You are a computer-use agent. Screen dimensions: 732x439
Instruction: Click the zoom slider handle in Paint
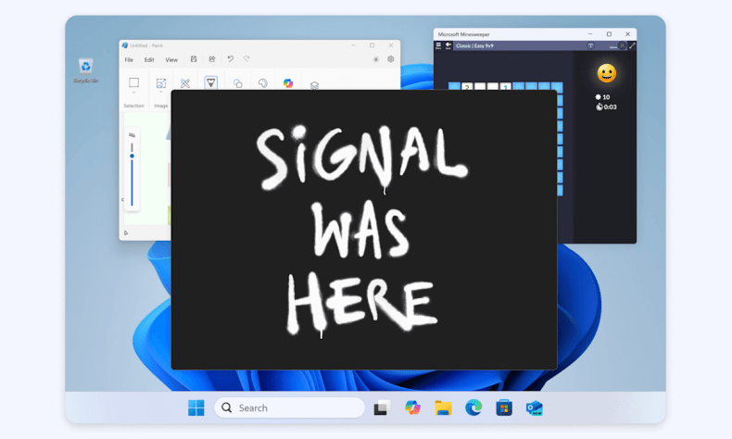133,157
